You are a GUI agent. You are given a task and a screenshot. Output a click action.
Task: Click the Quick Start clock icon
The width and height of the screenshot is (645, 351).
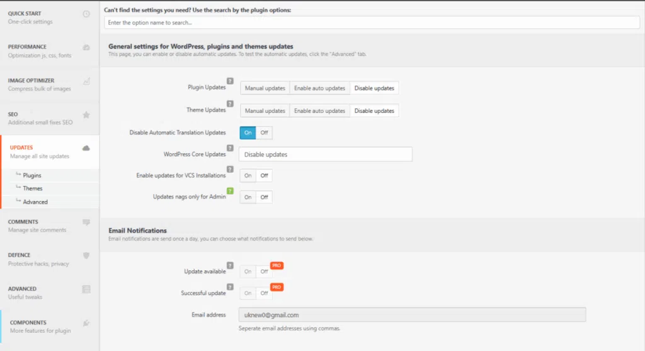(86, 14)
